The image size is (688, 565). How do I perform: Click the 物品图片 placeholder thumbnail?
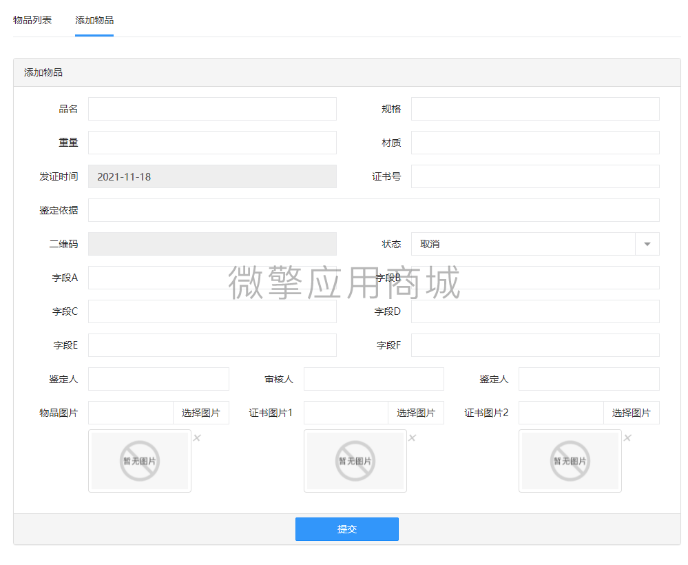pyautogui.click(x=140, y=461)
